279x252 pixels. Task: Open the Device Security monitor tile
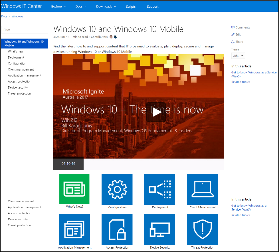point(159,229)
